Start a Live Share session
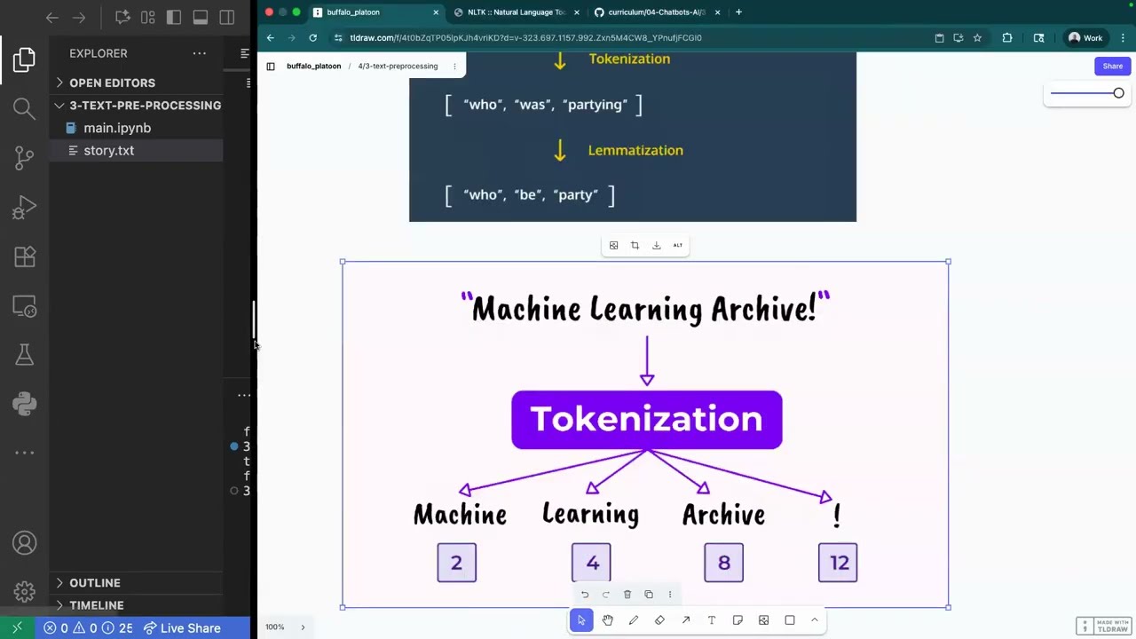This screenshot has width=1136, height=639. tap(182, 628)
